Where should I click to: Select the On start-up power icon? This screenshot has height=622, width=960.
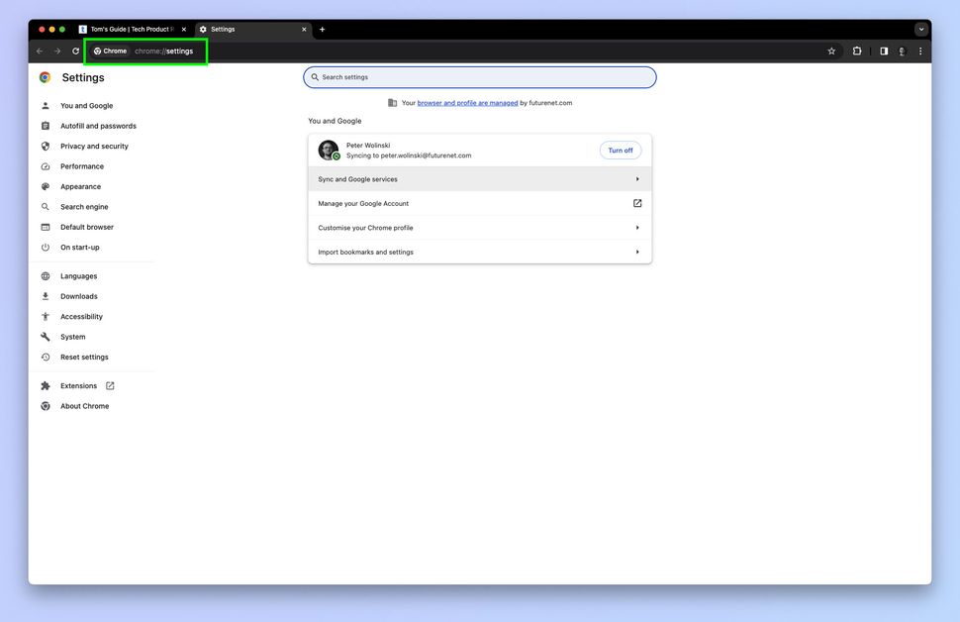point(45,247)
